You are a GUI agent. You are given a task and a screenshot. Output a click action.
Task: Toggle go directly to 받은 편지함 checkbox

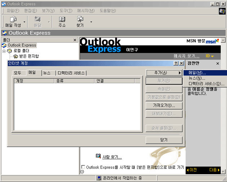point(83,167)
